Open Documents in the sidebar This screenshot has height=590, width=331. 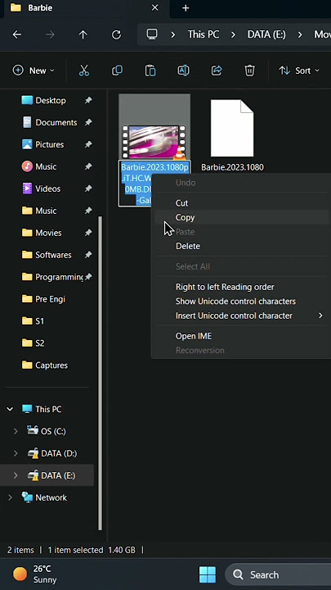[x=56, y=123]
